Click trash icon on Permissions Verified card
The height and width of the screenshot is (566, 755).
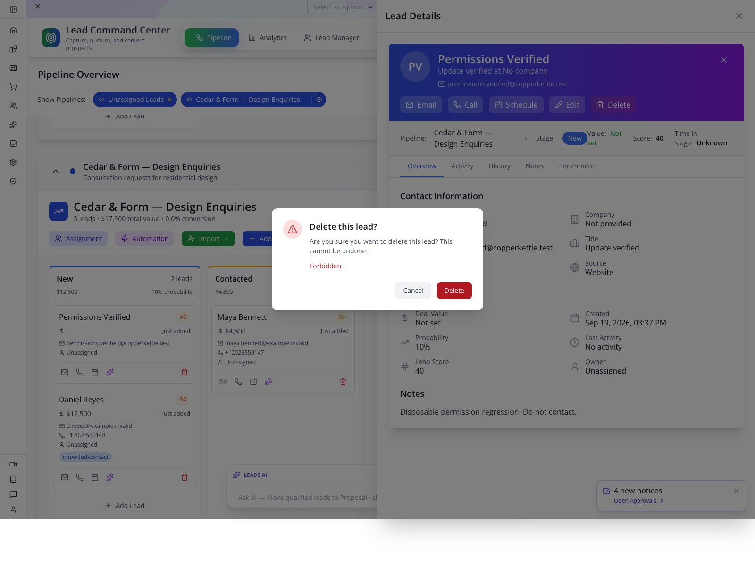[x=185, y=372]
